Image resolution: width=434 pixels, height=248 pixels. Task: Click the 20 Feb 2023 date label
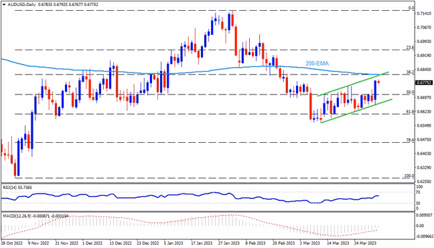283,243
